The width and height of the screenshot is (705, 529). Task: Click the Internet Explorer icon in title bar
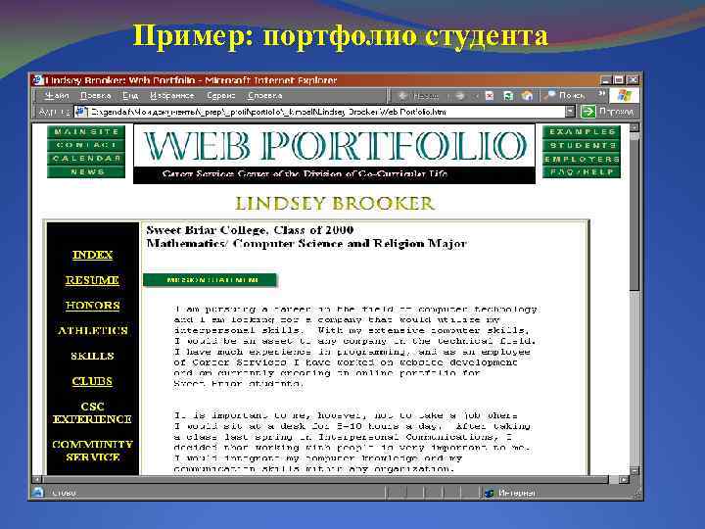pos(38,80)
